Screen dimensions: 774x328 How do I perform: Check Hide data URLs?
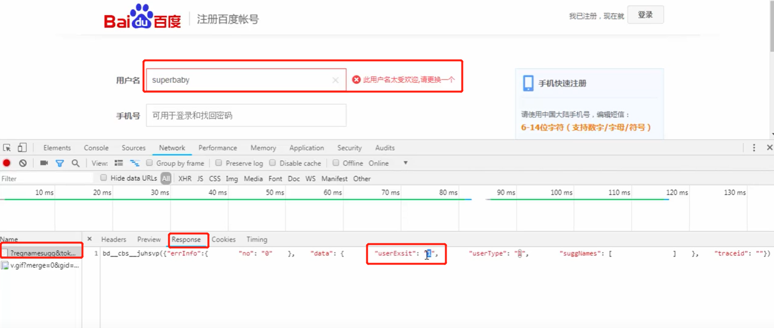tap(103, 178)
